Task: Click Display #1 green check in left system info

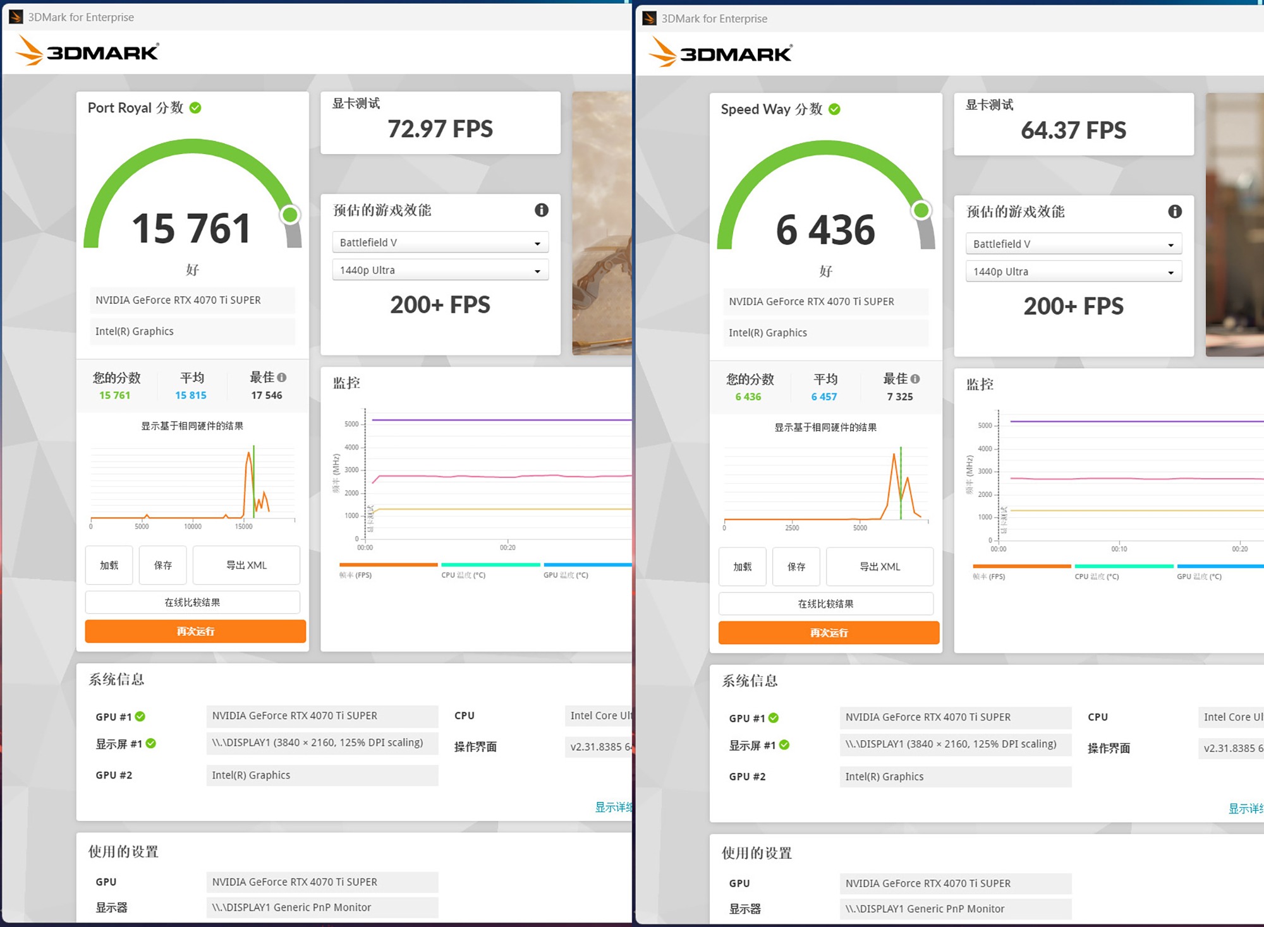Action: pos(151,743)
